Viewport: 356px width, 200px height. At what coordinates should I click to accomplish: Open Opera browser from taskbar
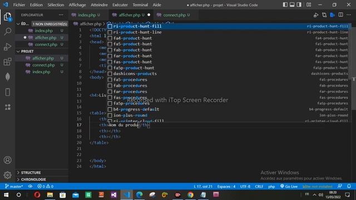point(37,195)
